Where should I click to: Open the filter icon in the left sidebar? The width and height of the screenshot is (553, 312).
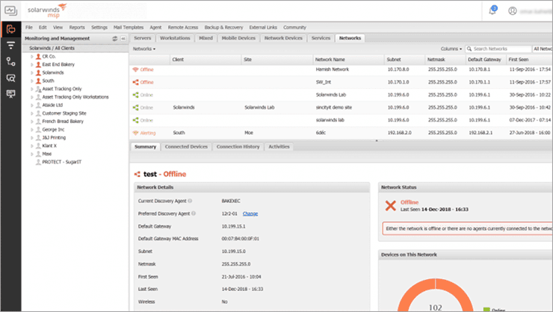[10, 45]
